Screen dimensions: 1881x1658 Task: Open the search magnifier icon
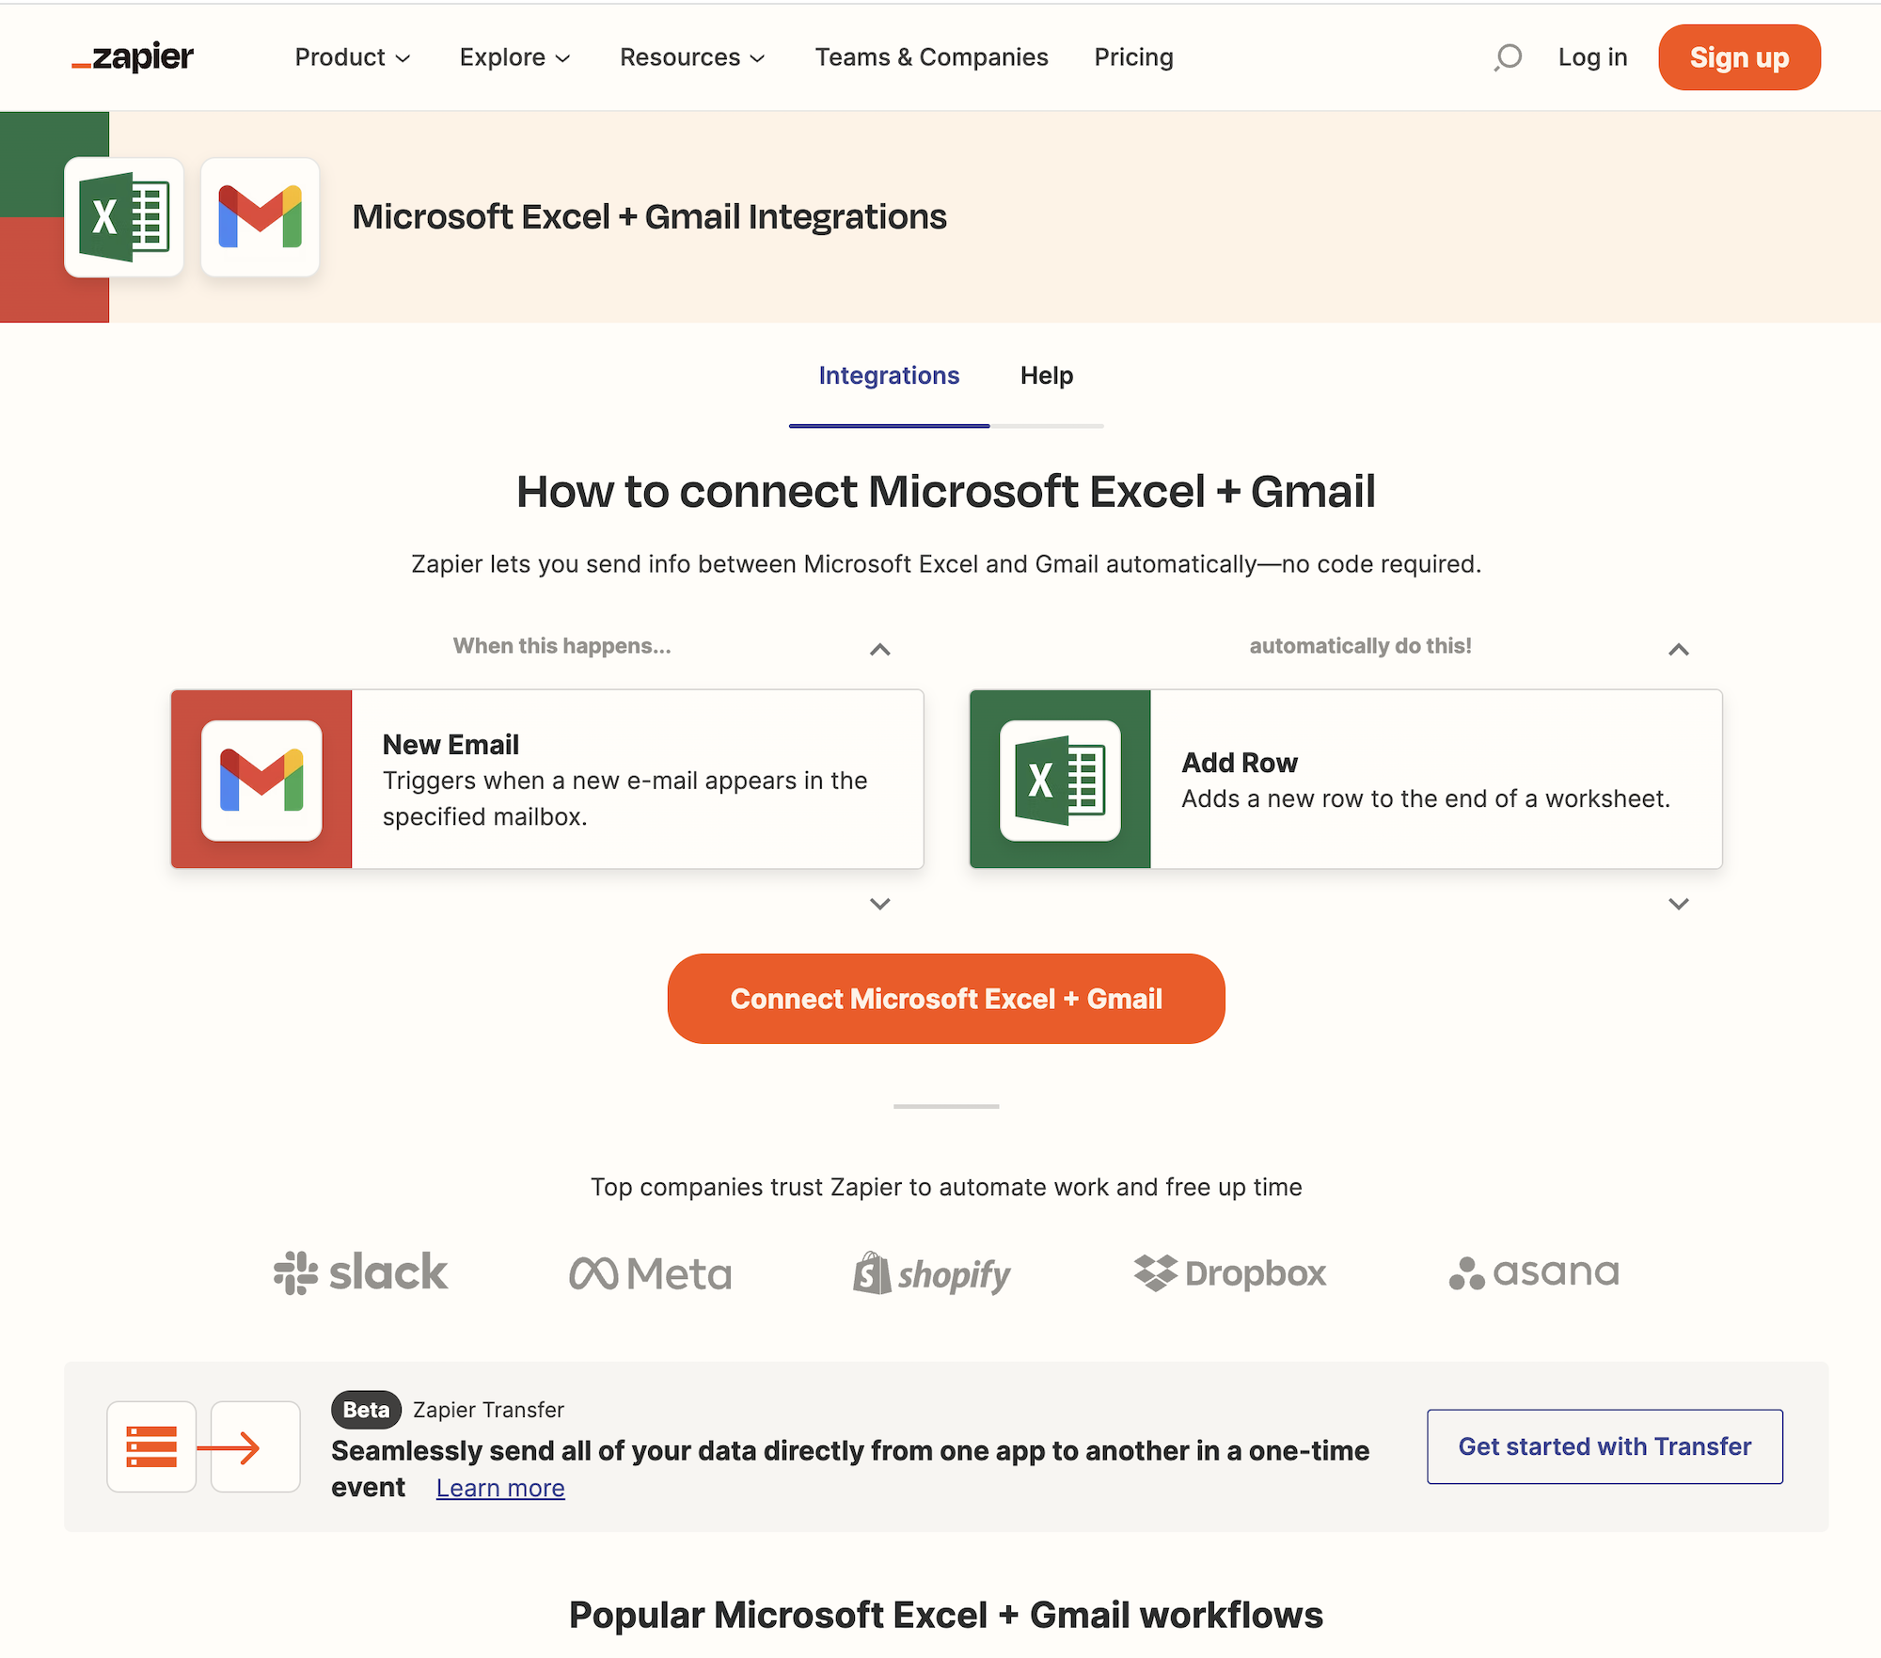(1508, 57)
